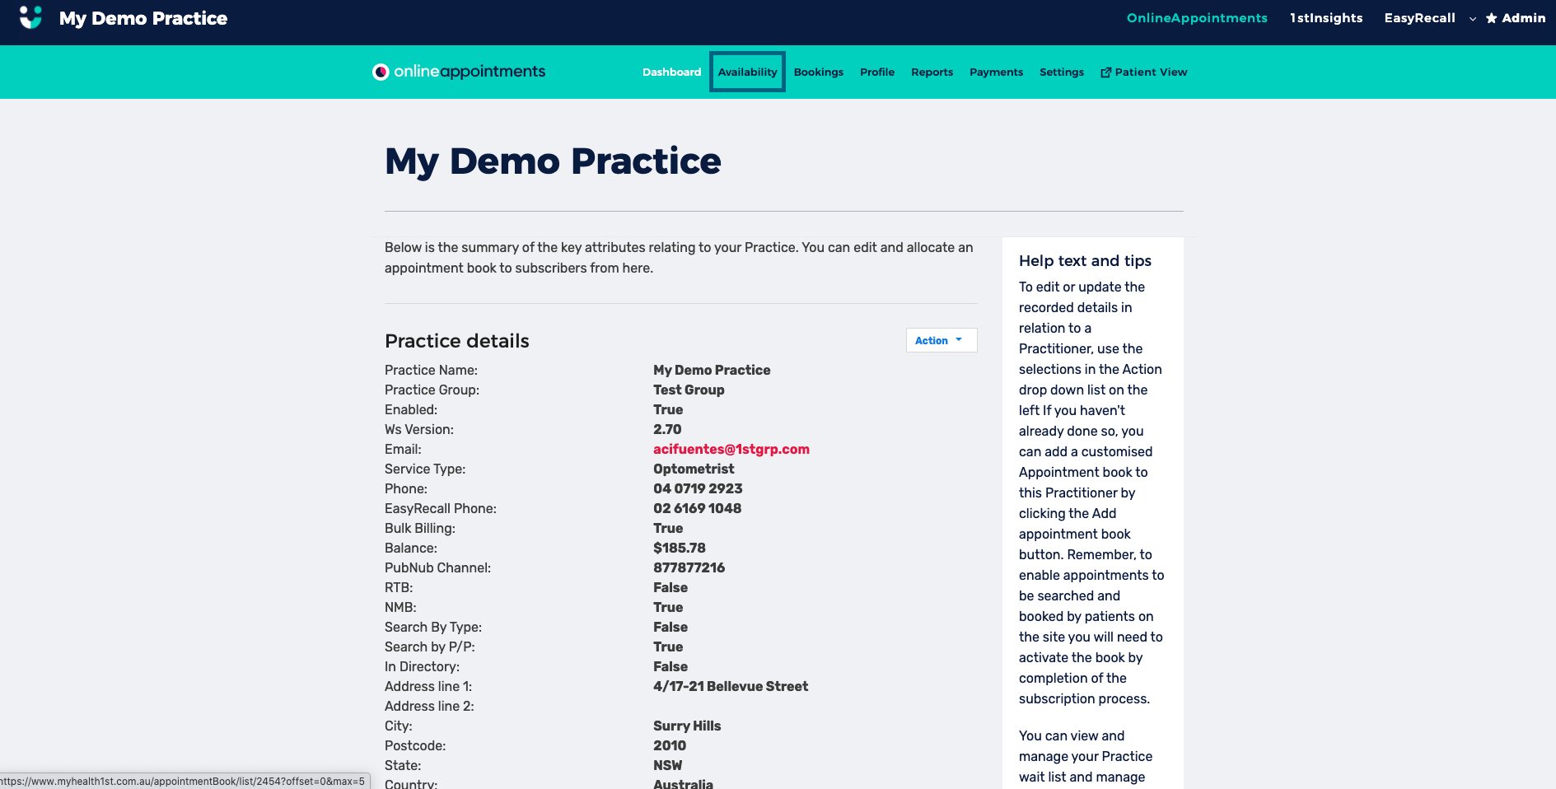Select the Profile tab

[876, 72]
